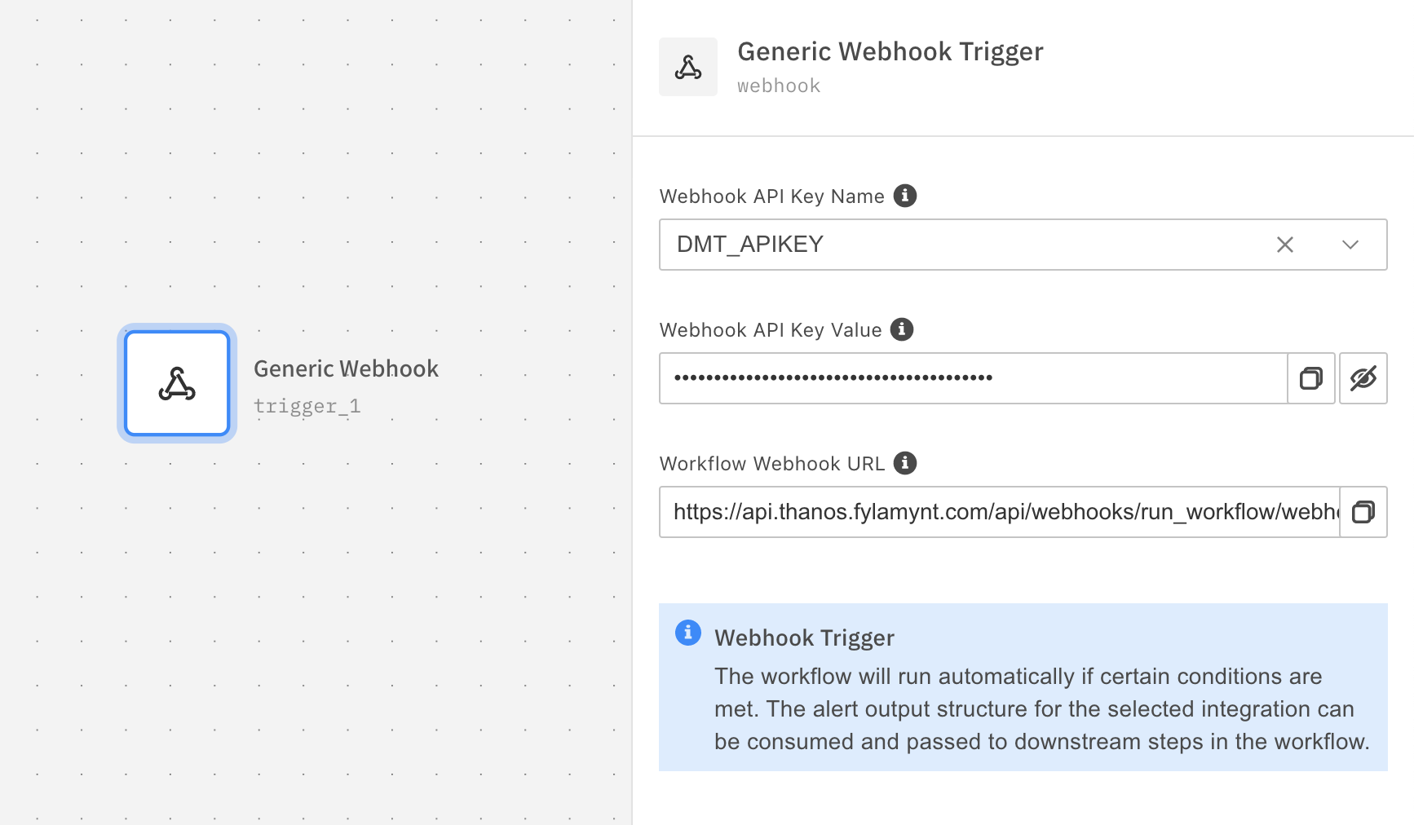The height and width of the screenshot is (825, 1414).
Task: Click the Generic Webhook Trigger panel title
Action: (x=890, y=51)
